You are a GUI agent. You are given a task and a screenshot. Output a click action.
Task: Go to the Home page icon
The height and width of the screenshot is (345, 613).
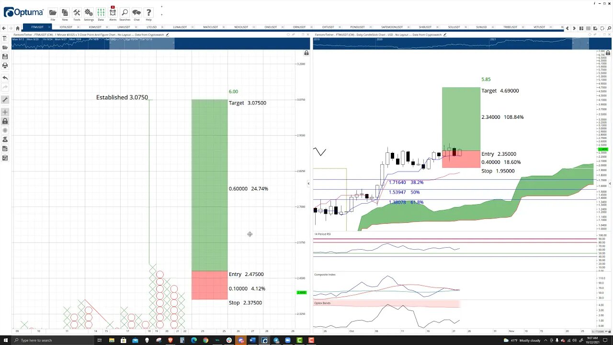18,28
